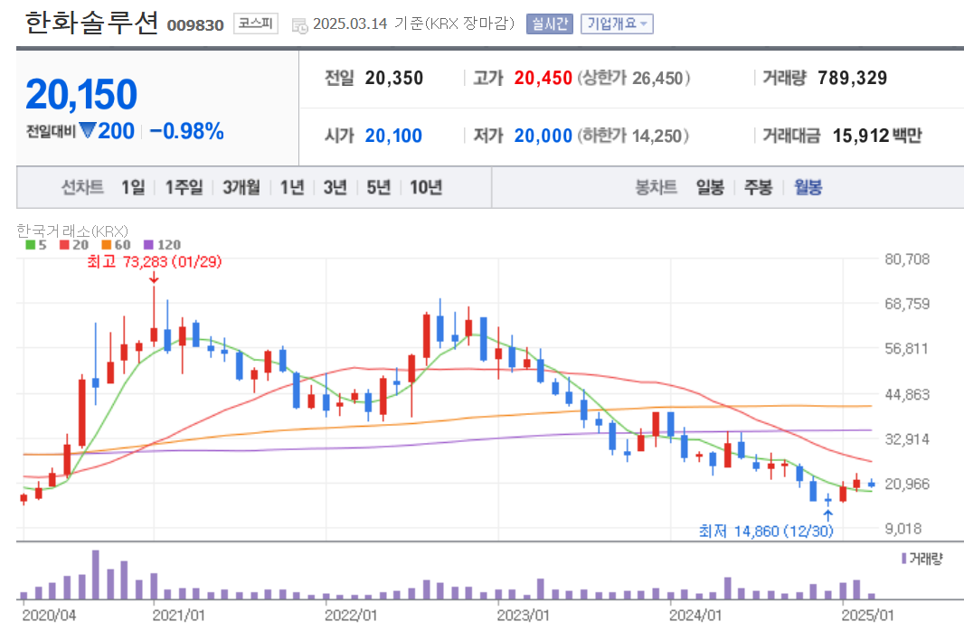
Task: Click the blue down-triangle next to 200
Action: [88, 130]
